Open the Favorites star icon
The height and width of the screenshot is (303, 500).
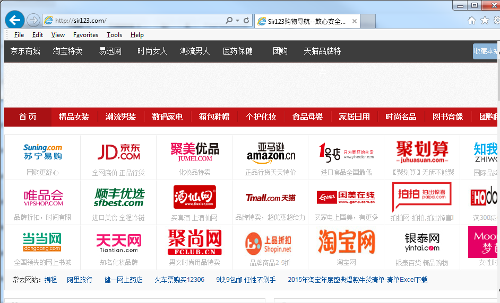pyautogui.click(x=484, y=21)
